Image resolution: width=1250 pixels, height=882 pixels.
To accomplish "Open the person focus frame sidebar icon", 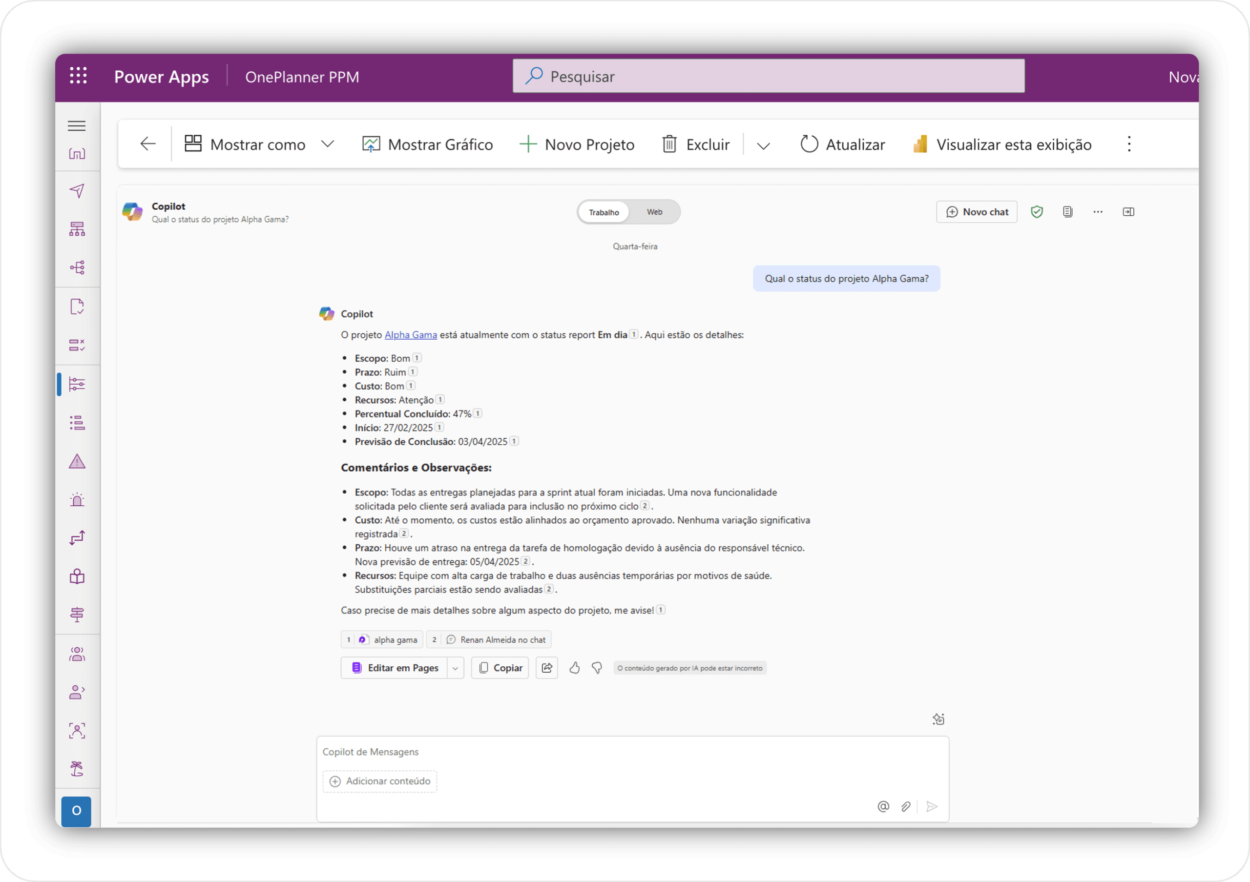I will pos(77,731).
